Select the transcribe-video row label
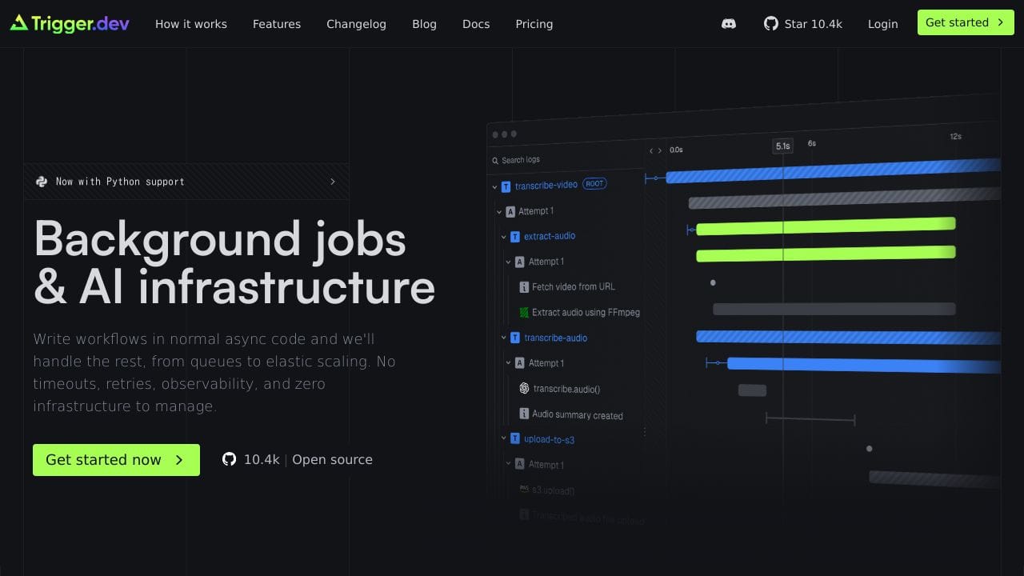This screenshot has width=1024, height=576. [x=546, y=186]
